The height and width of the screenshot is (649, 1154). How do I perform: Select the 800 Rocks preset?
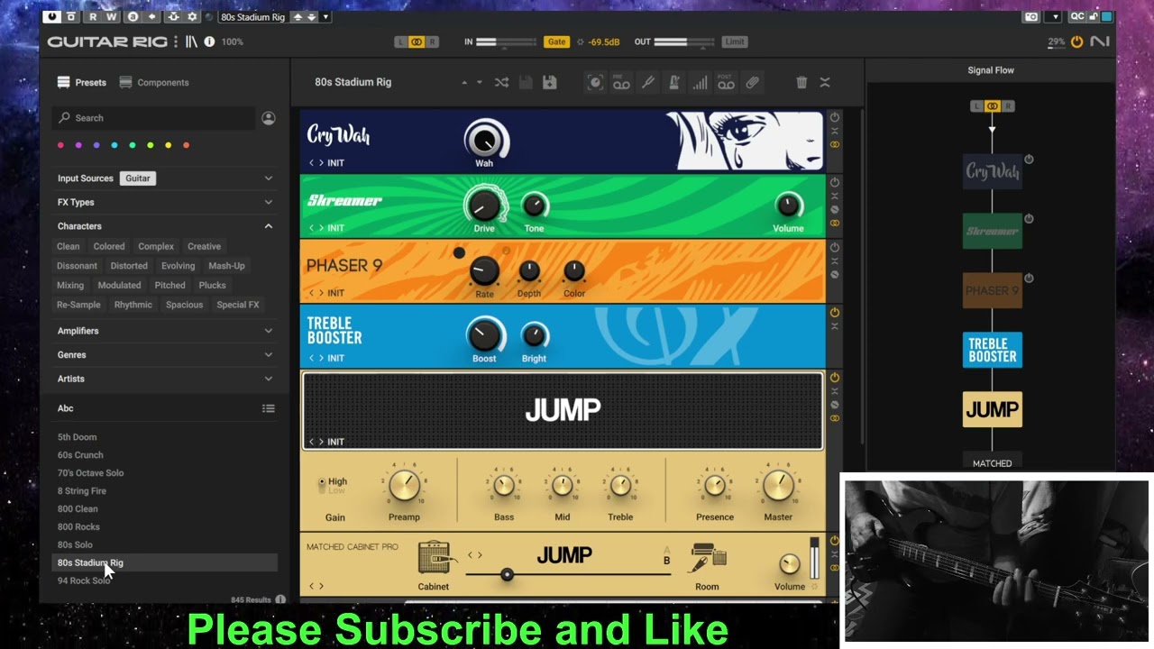(x=78, y=526)
